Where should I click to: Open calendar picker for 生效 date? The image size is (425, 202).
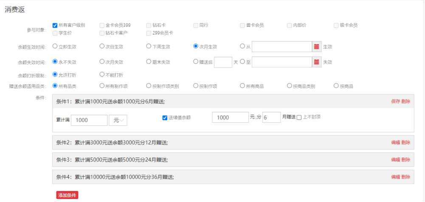click(317, 47)
